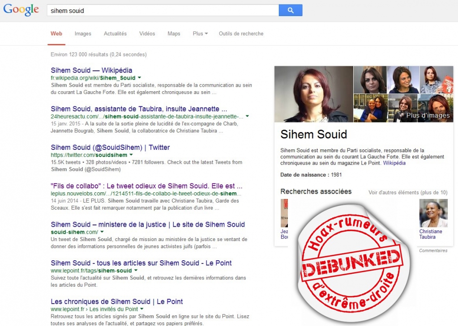Image resolution: width=458 pixels, height=326 pixels.
Task: Expand options arrow next to fr.wikipedia.org URL
Action: (139, 78)
